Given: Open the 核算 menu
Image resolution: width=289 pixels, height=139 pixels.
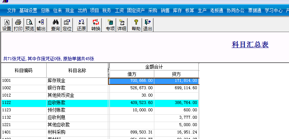Looking at the screenshot, I should coord(190,10).
